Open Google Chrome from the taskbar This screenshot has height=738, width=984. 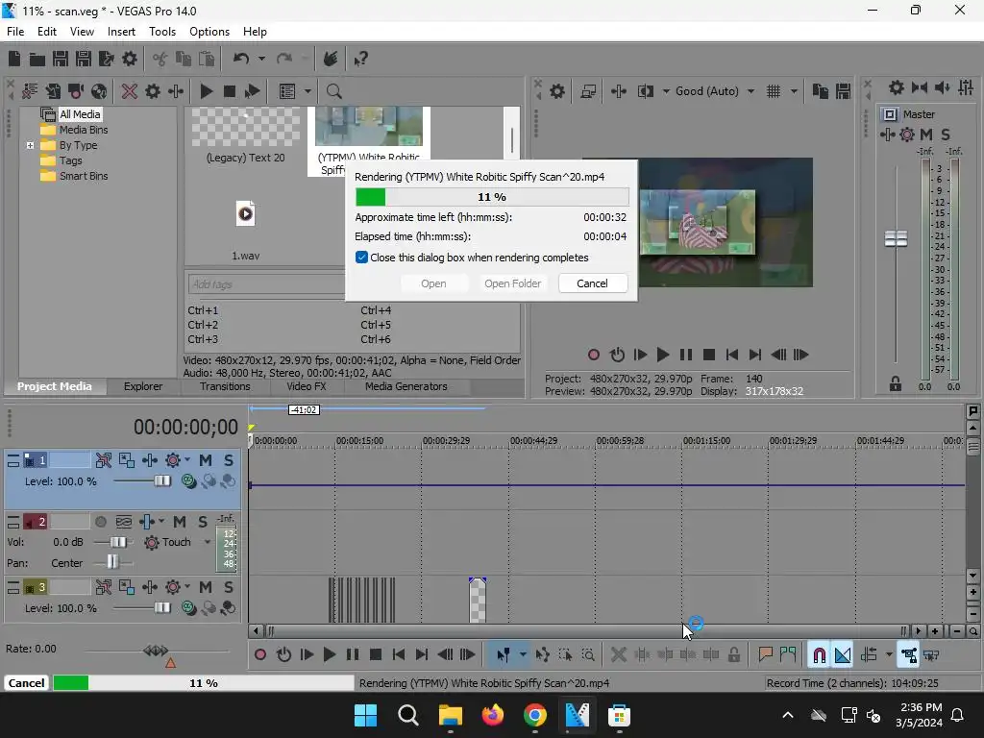coord(534,715)
